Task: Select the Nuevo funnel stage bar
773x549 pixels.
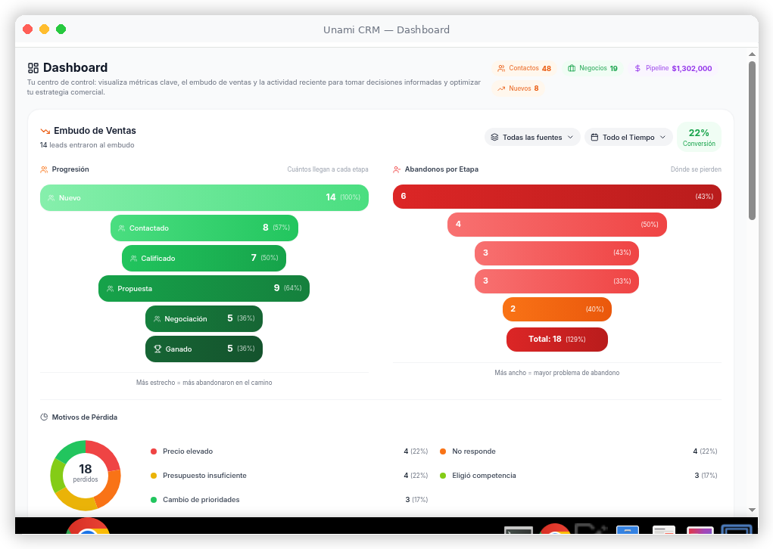Action: coord(204,197)
